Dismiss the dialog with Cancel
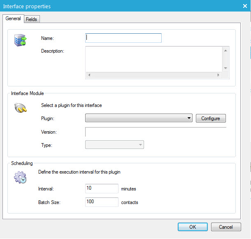 [x=226, y=227]
